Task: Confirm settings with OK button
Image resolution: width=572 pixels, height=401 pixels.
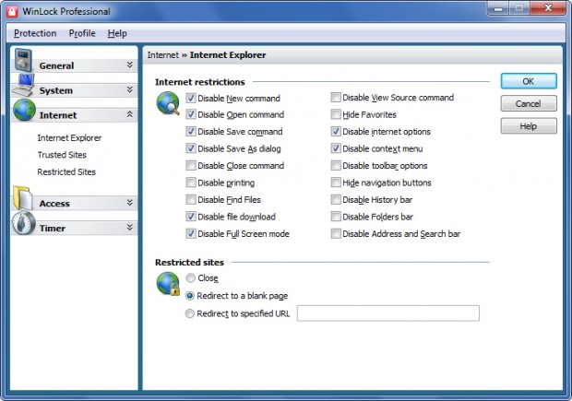Action: tap(529, 81)
